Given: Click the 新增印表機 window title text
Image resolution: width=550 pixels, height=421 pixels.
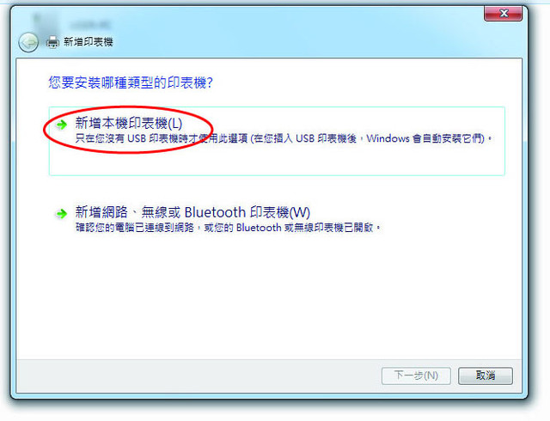Looking at the screenshot, I should [x=88, y=42].
